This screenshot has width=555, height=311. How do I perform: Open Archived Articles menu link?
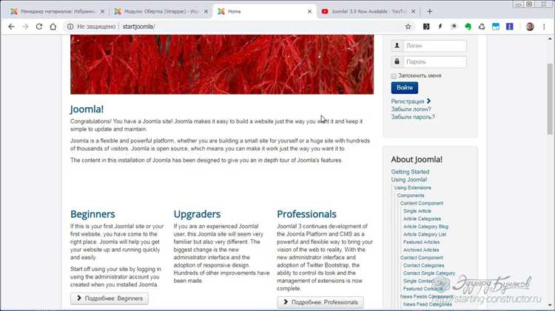pos(421,250)
